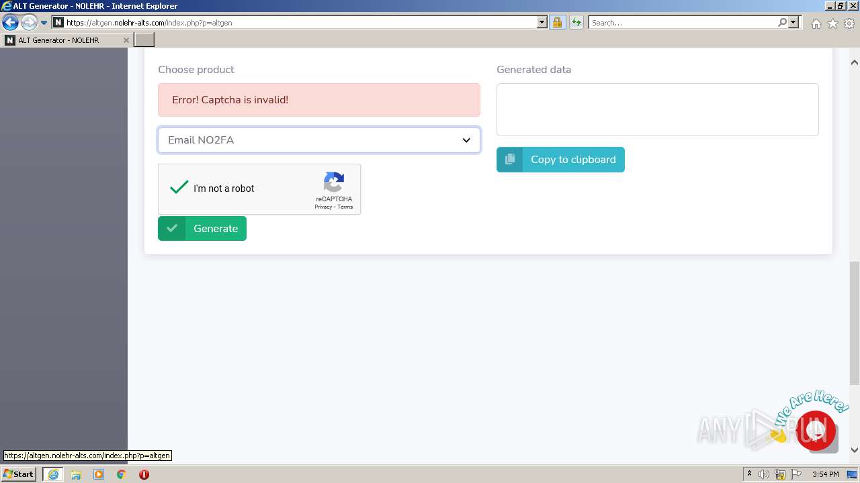Open a new blank tab

[x=144, y=40]
